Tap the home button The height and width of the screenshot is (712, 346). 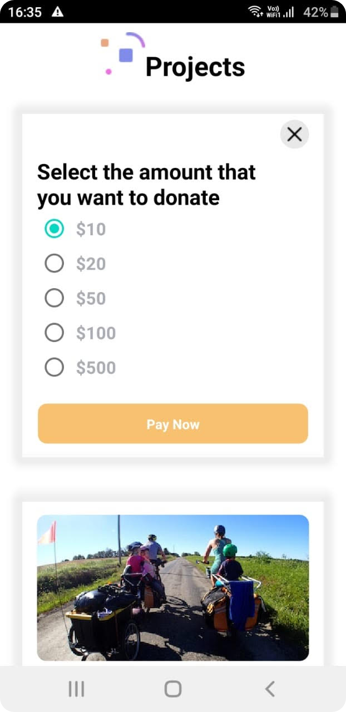point(172,688)
